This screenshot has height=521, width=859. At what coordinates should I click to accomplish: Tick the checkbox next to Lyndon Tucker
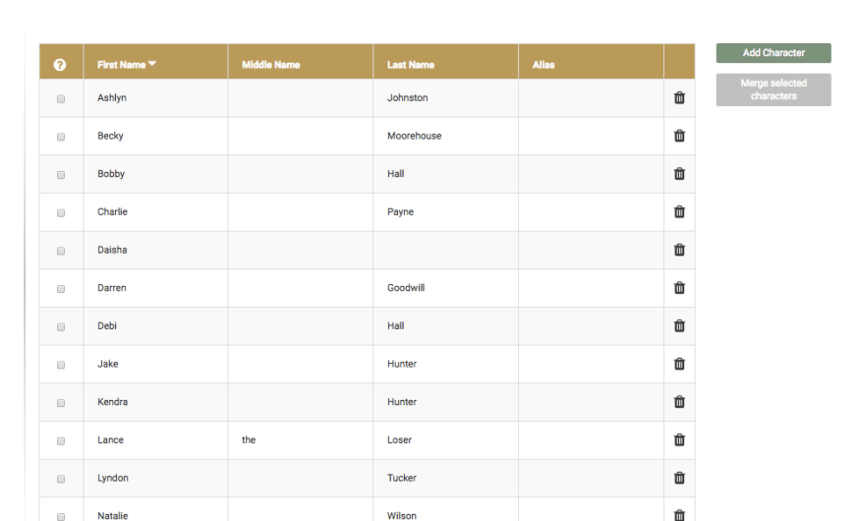click(x=61, y=479)
